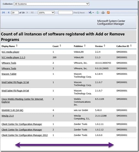
Task: Open WinRAR 5.40 (64-bit) link
Action: pos(12,110)
